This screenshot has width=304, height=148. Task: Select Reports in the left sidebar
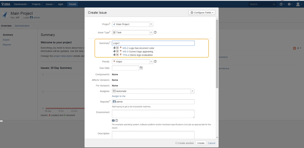(7, 44)
